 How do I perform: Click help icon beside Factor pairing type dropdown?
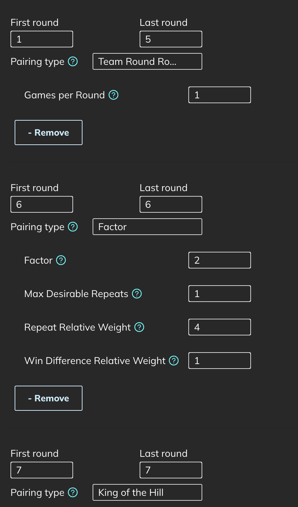coord(73,227)
